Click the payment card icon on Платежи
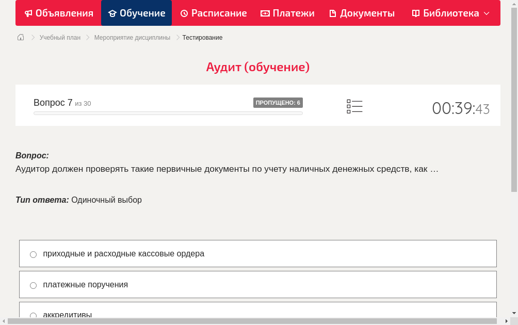The width and height of the screenshot is (518, 325). click(x=264, y=13)
